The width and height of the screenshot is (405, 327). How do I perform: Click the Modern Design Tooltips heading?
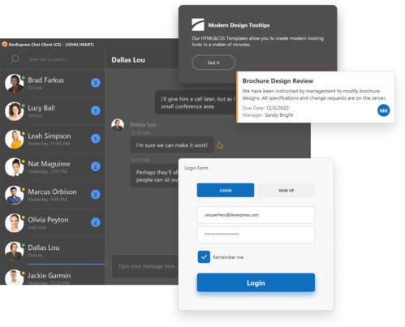239,25
